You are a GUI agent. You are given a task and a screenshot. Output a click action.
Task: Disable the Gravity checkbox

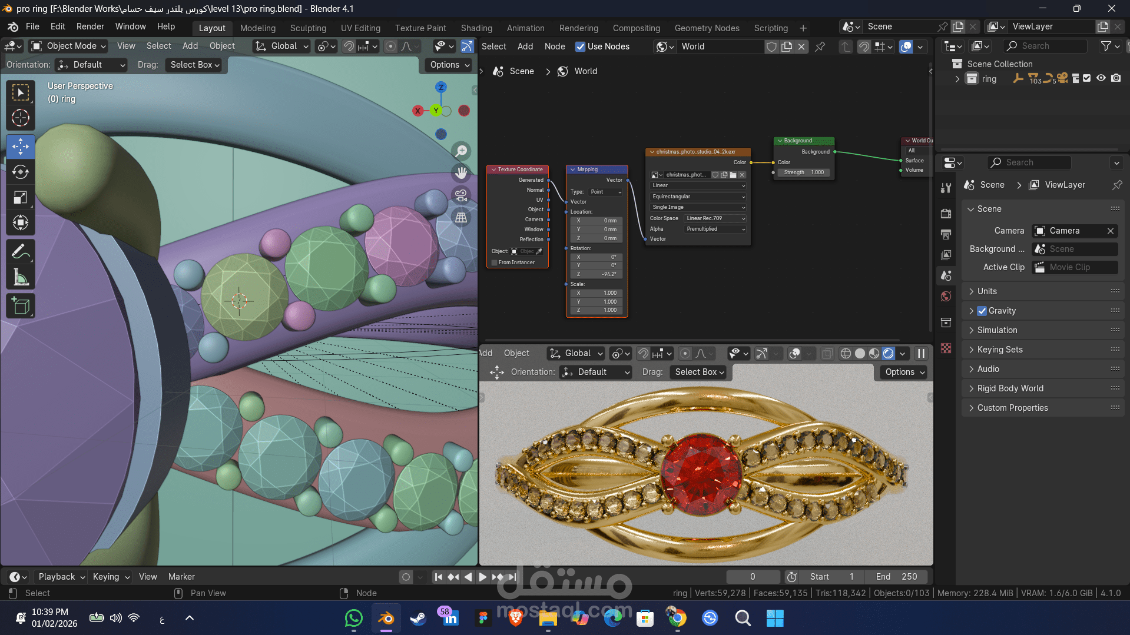tap(982, 311)
